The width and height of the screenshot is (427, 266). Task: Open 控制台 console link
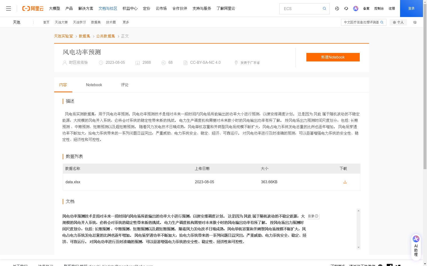[379, 9]
